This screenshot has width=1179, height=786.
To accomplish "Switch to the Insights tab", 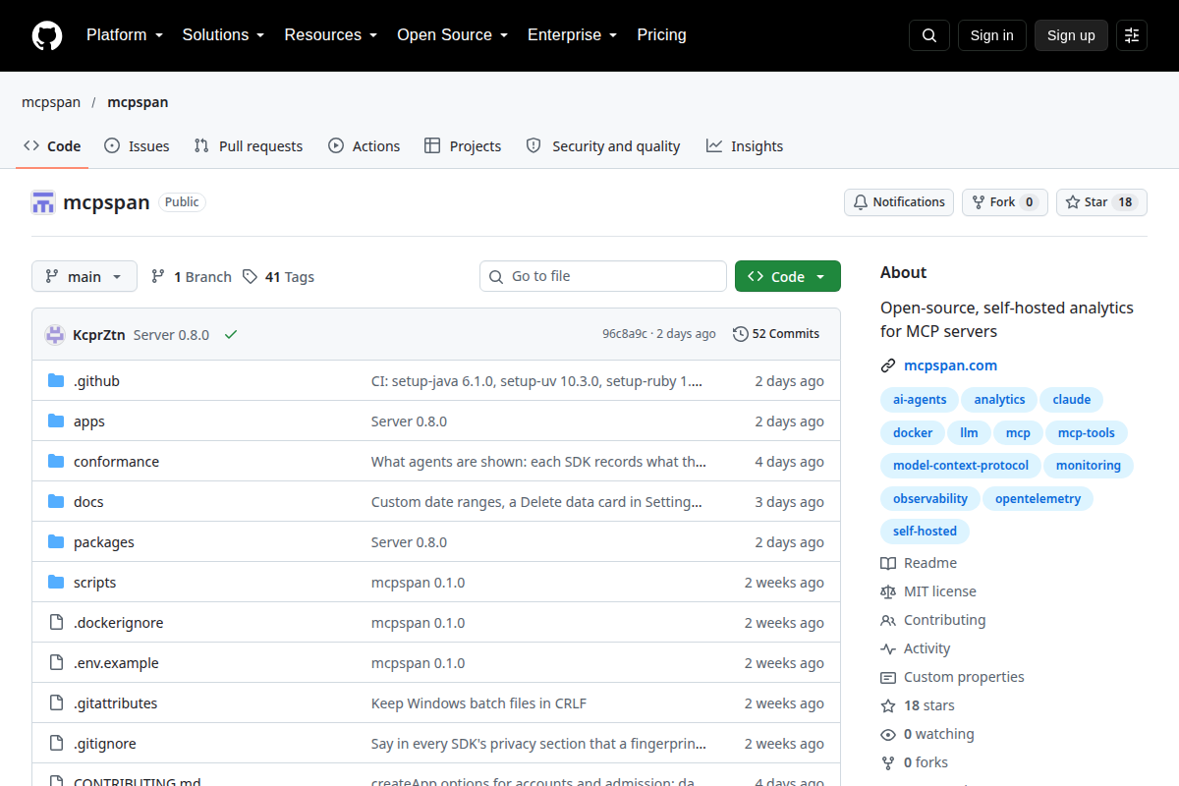I will (x=745, y=146).
